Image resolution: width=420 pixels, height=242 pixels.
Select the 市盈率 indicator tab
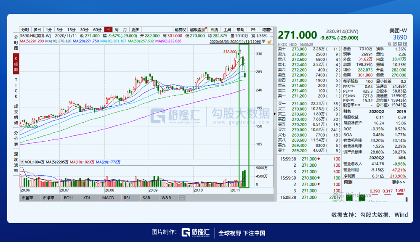27,198
